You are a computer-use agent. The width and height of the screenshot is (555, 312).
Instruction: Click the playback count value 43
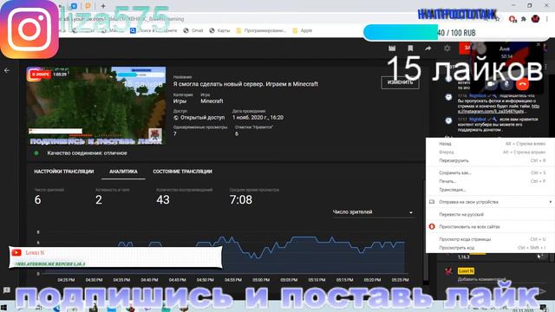pos(163,200)
